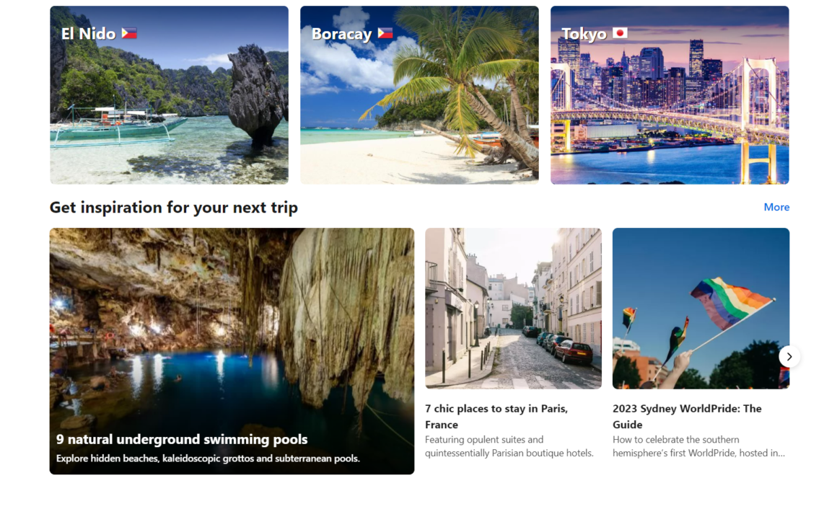Click the 'Tokyo' title text

[584, 34]
